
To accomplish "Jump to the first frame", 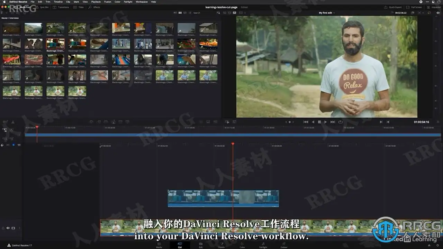I will click(306, 122).
